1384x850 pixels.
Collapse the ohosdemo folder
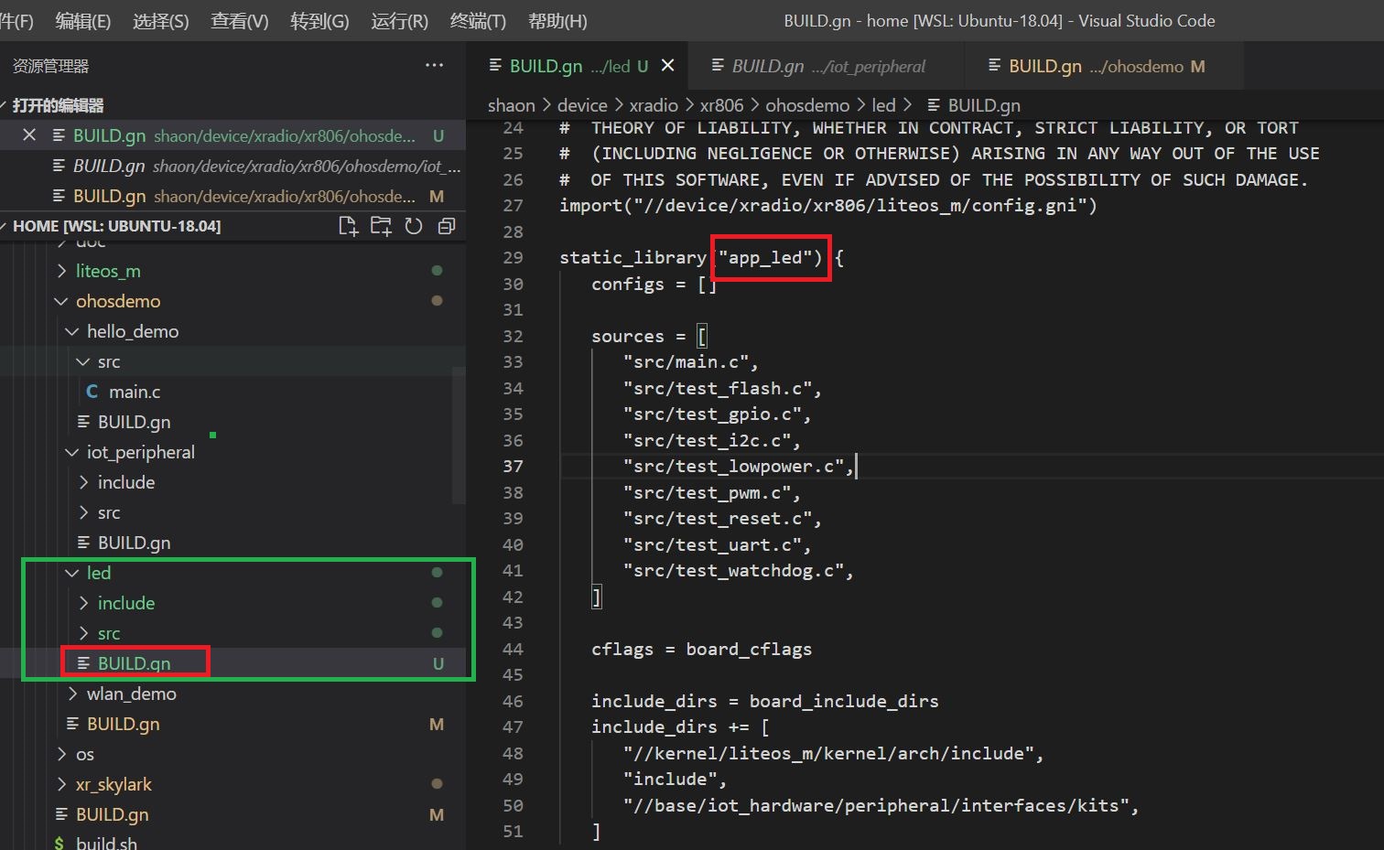click(x=61, y=301)
